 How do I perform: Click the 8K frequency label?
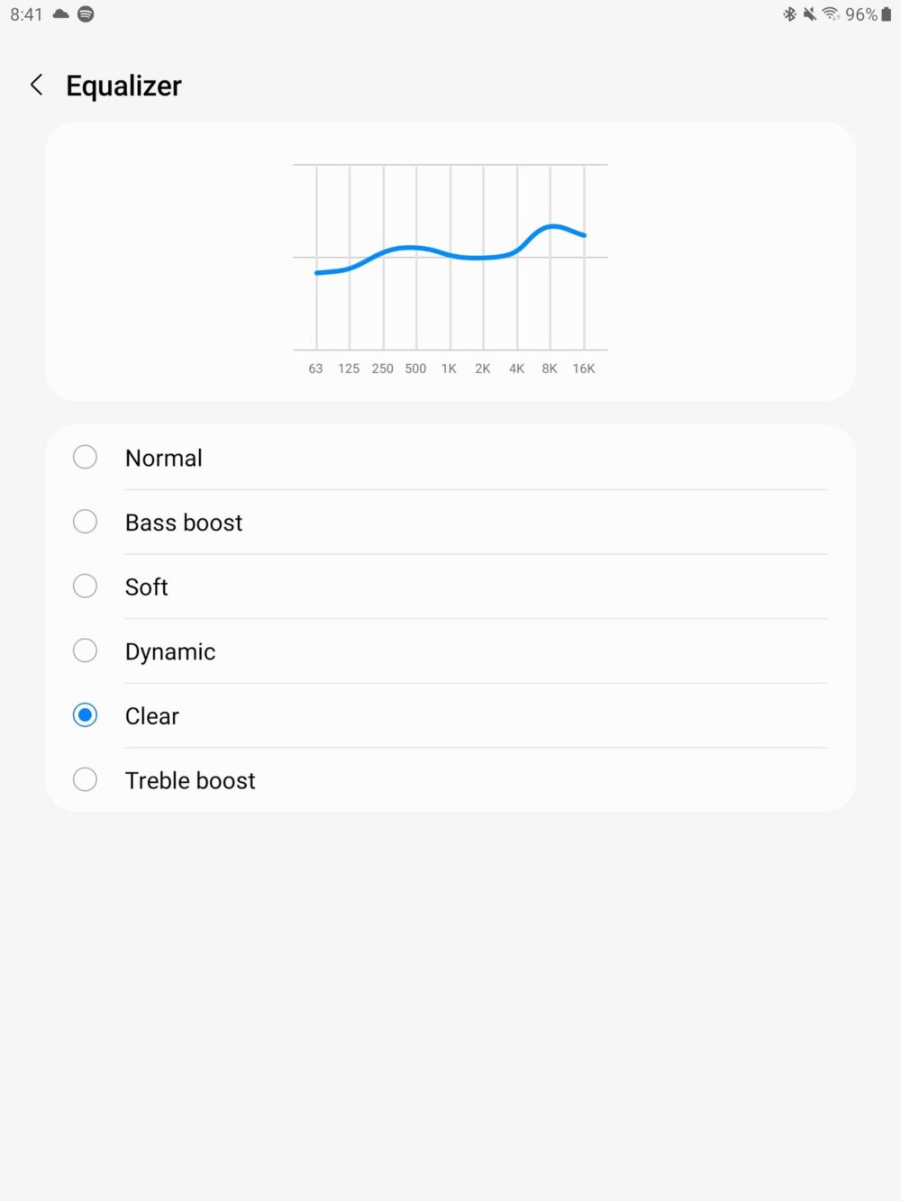pyautogui.click(x=550, y=368)
